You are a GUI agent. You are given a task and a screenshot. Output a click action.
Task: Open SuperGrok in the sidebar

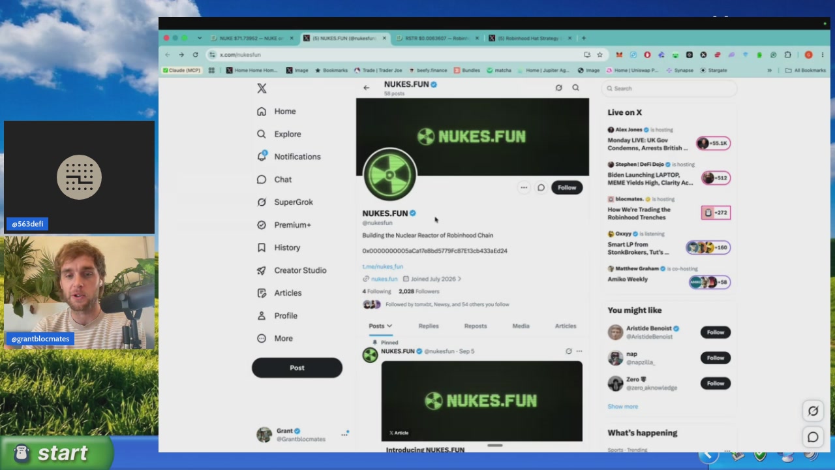click(284, 202)
